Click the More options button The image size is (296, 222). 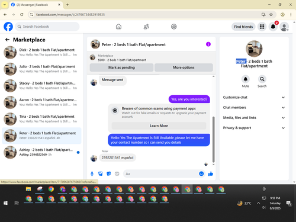pyautogui.click(x=184, y=67)
